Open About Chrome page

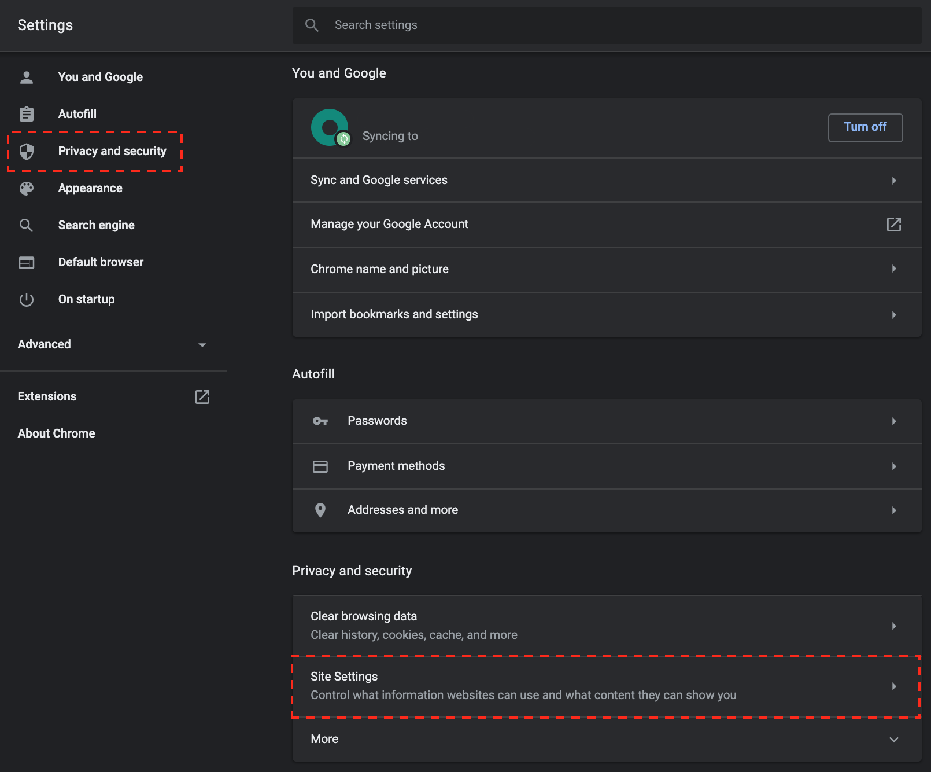coord(57,433)
